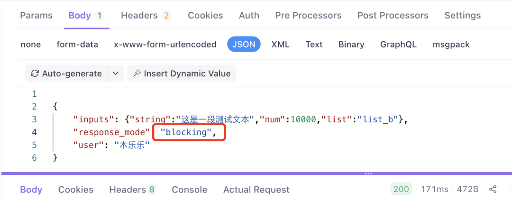Screen dimensions: 512x202
Task: Click the panel resize divider handle
Action: 368,174
